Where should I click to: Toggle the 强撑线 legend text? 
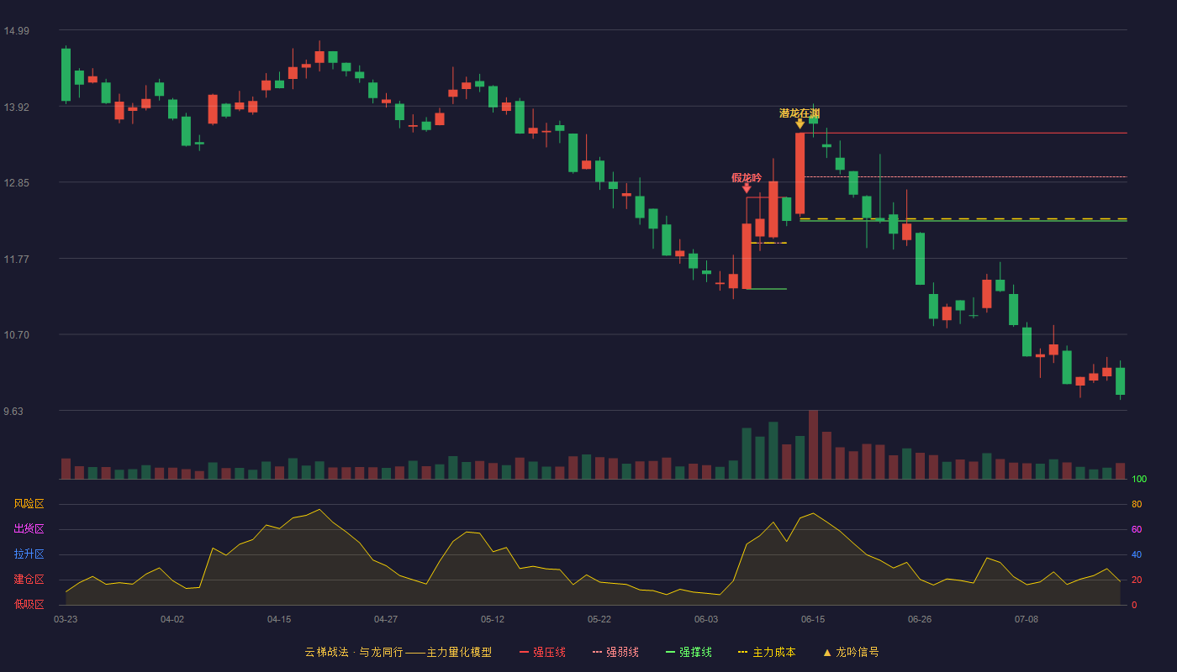coord(696,652)
